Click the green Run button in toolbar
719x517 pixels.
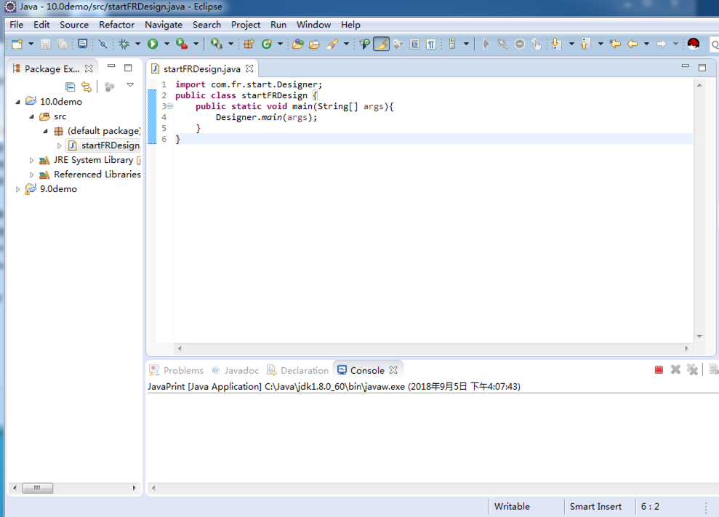153,44
